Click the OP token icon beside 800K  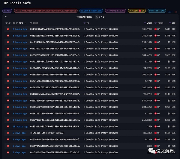[155, 146]
